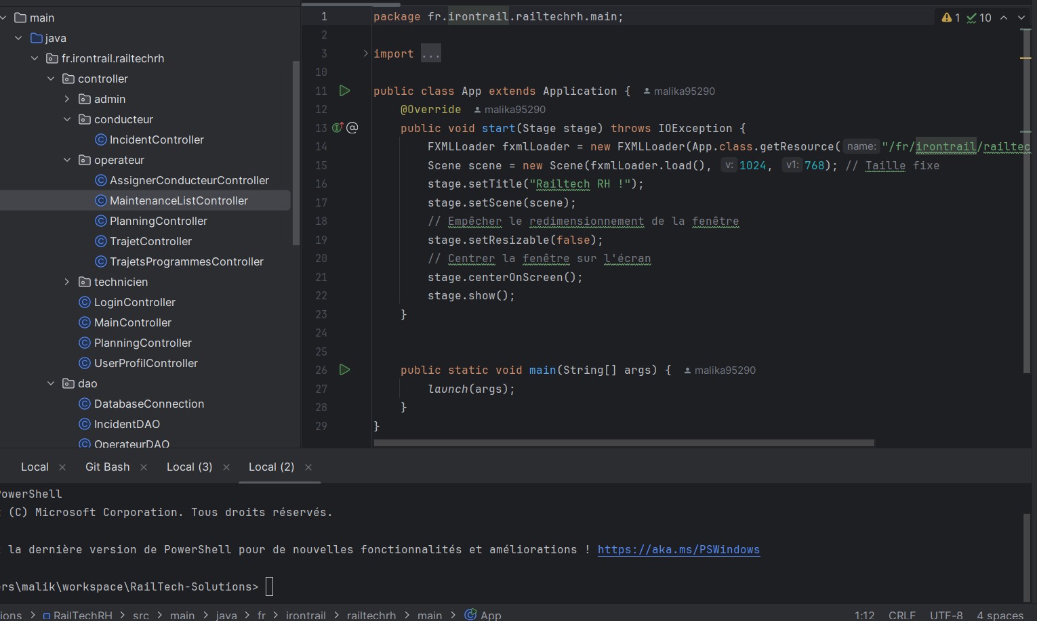Switch to the Local terminal tab
Viewport: 1037px width, 621px height.
click(x=35, y=467)
